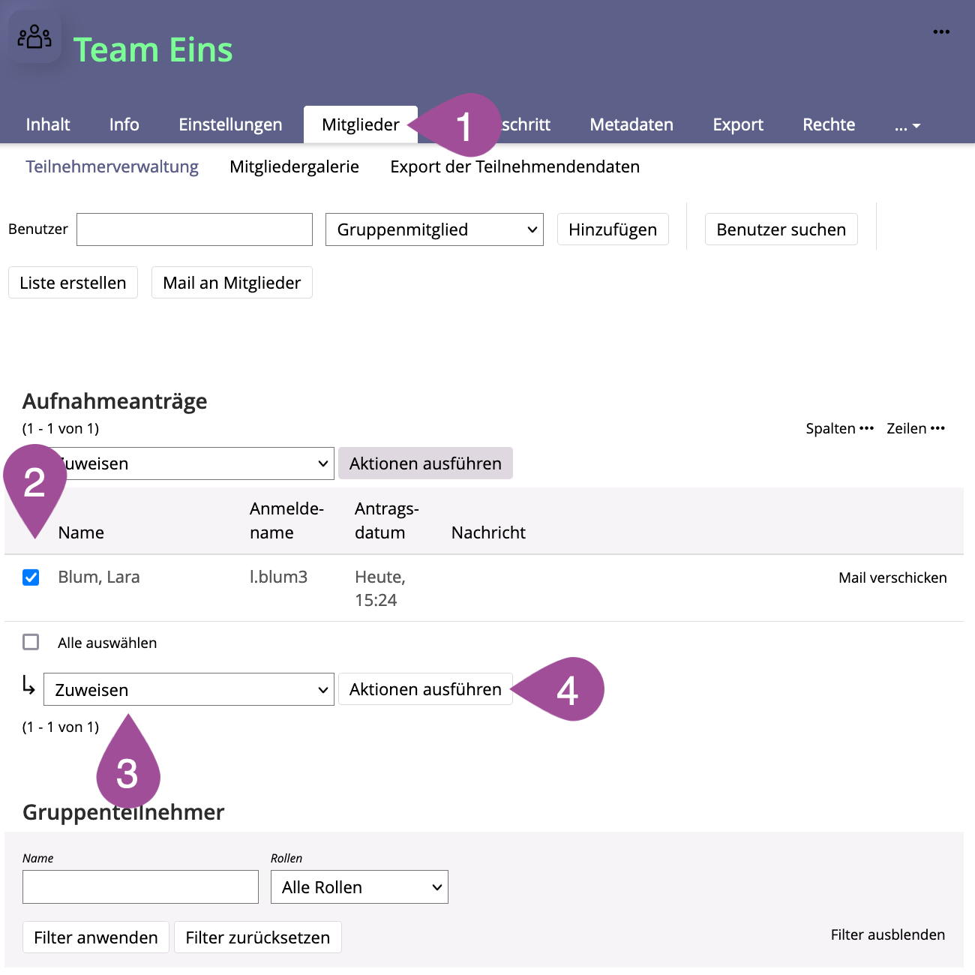Switch to the Einstellungen tab
975x975 pixels.
230,124
